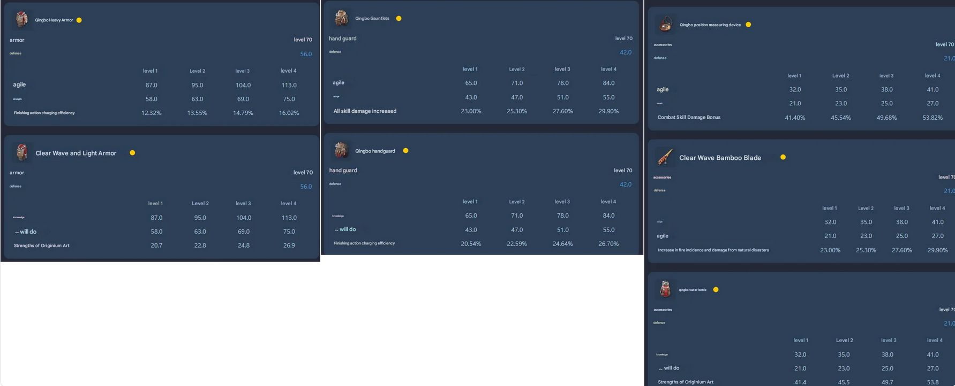Click 'Increase in fire incidence and damage' row label
This screenshot has height=386, width=955.
coord(713,250)
